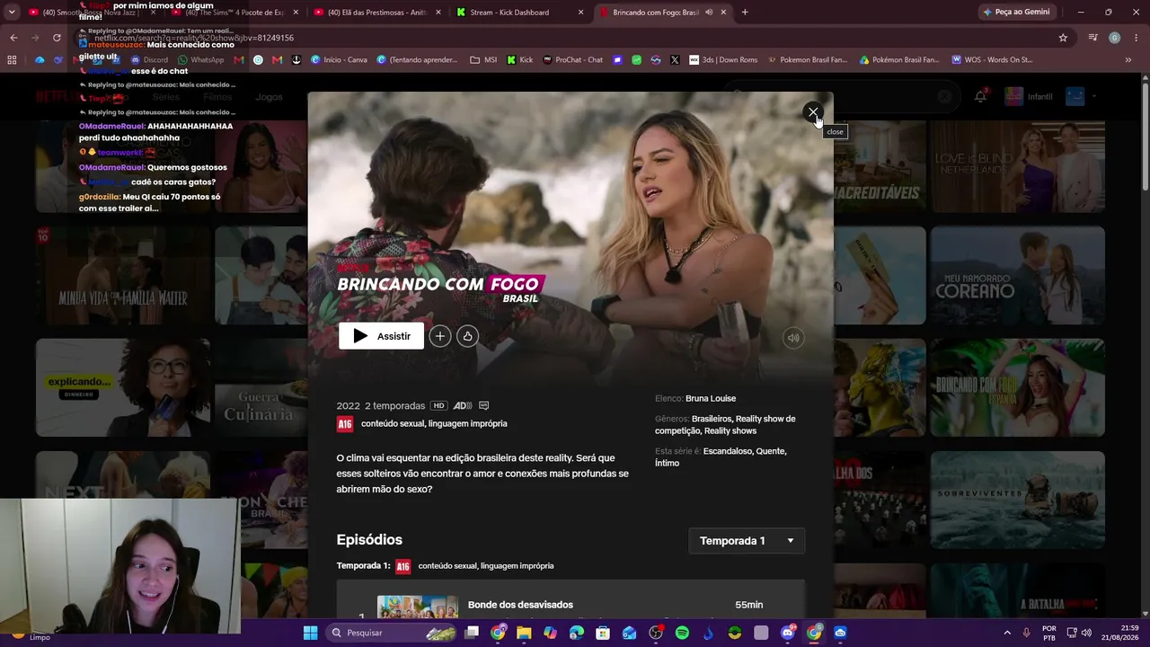Open the Início - Canva bookmark
This screenshot has height=647, width=1150.
pyautogui.click(x=339, y=60)
